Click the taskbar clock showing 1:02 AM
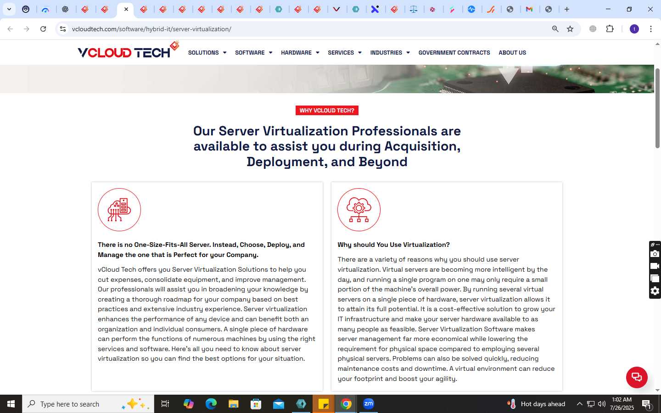This screenshot has width=661, height=413. tap(622, 404)
